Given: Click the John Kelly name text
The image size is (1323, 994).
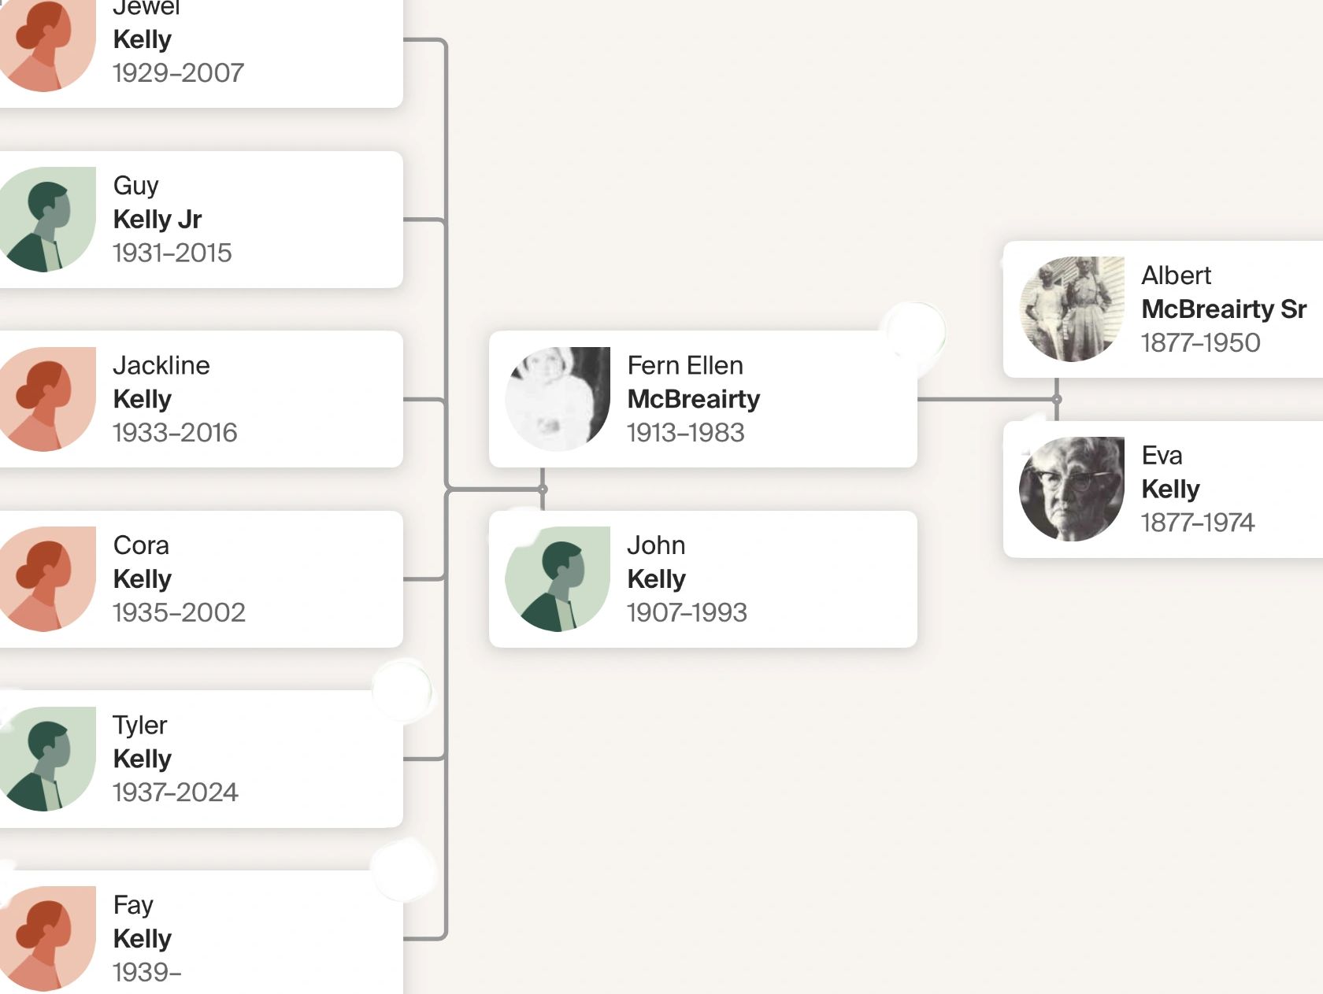Looking at the screenshot, I should pyautogui.click(x=656, y=562).
